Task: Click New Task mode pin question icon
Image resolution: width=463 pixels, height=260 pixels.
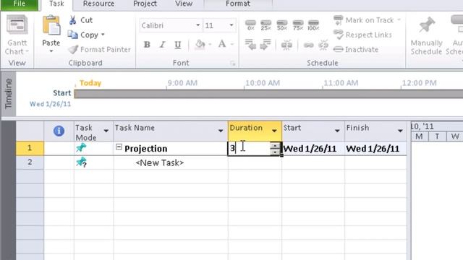Action: tap(81, 162)
